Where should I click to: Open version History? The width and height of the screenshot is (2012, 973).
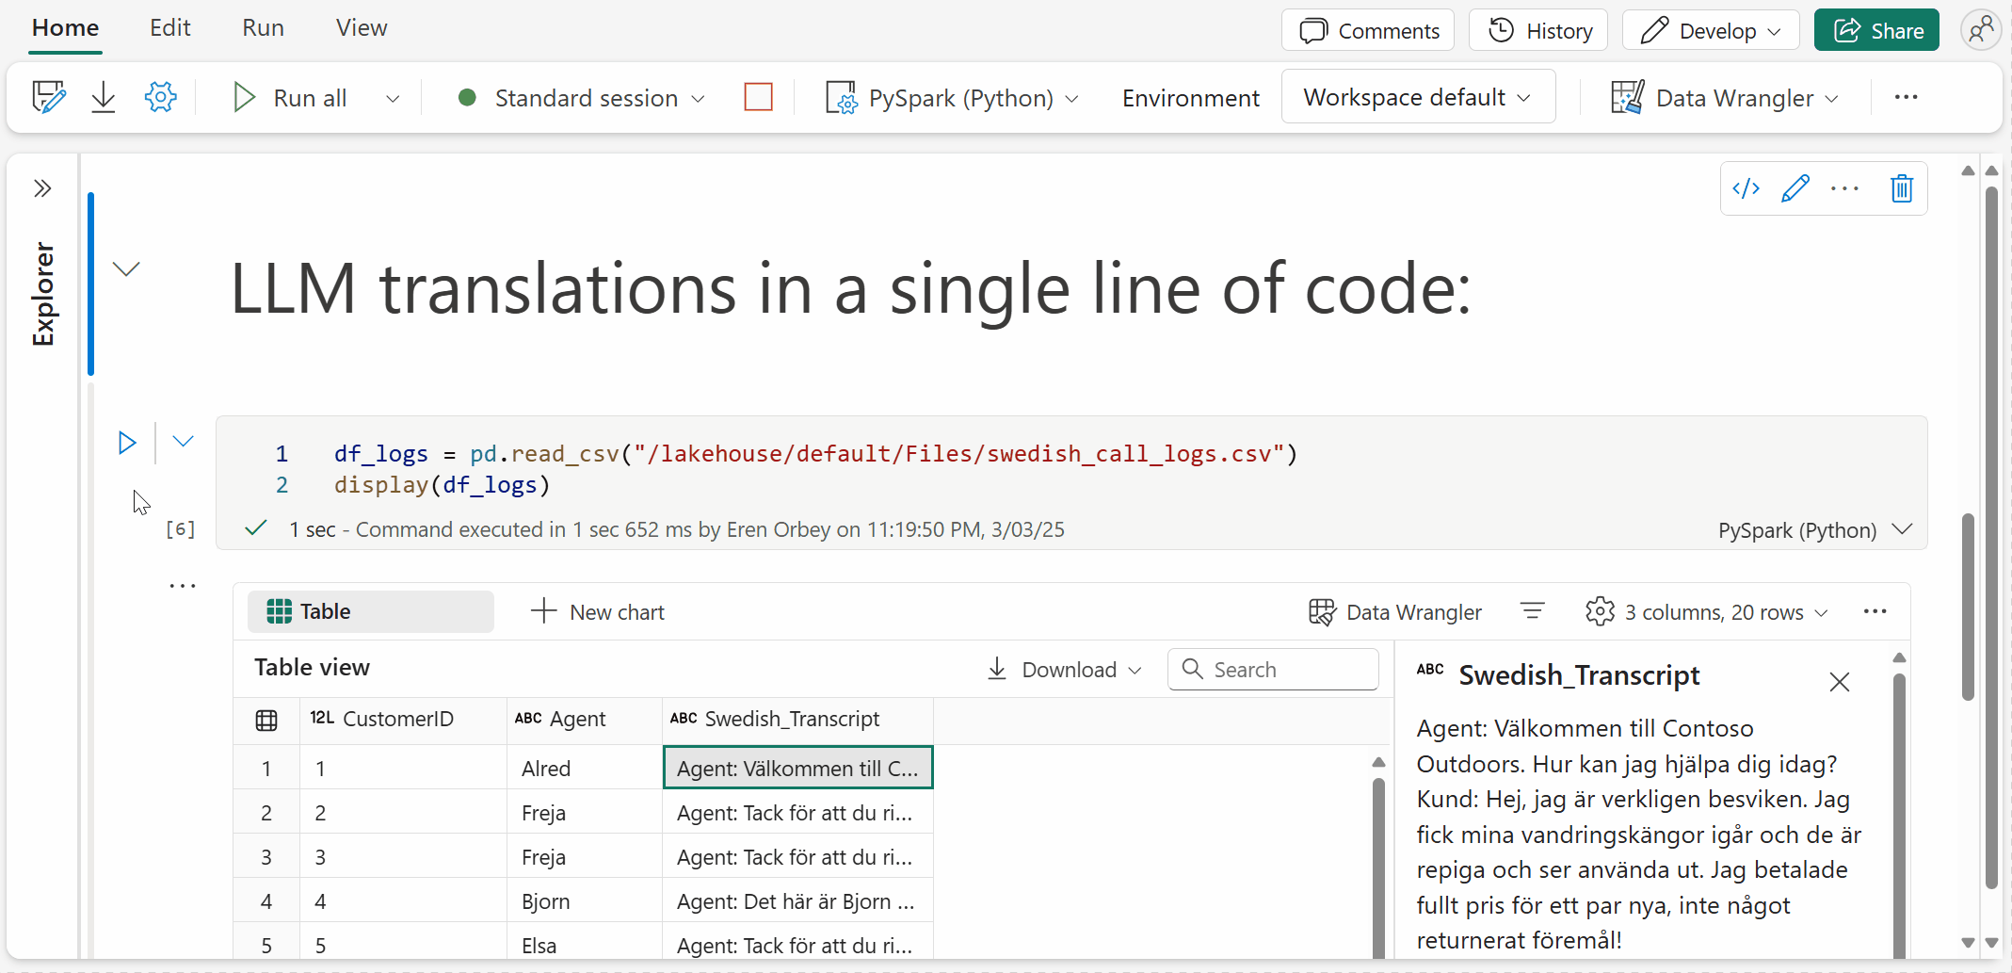click(x=1538, y=30)
